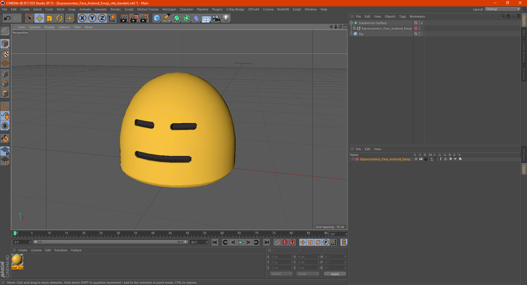Expand the Expressionless_Face_Android_Emoji object
The height and width of the screenshot is (285, 527).
(354, 28)
